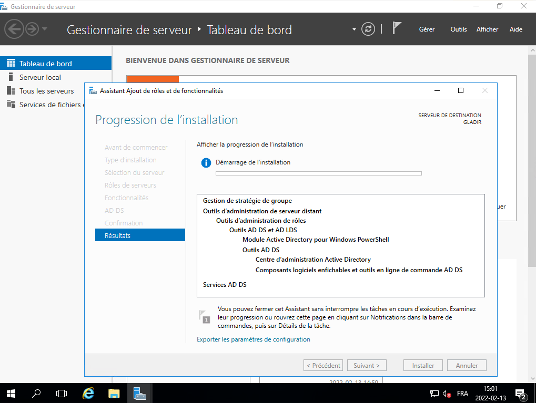
Task: Open the dropdown arrow left of refresh icon
Action: pos(354,29)
